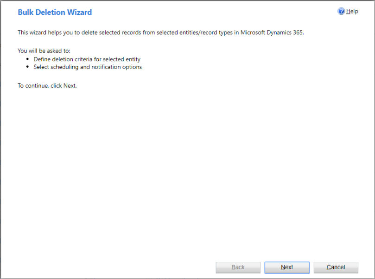Click the 'Define deletion criteria for selected entity' item
Screen dimensions: 375x279
point(87,59)
